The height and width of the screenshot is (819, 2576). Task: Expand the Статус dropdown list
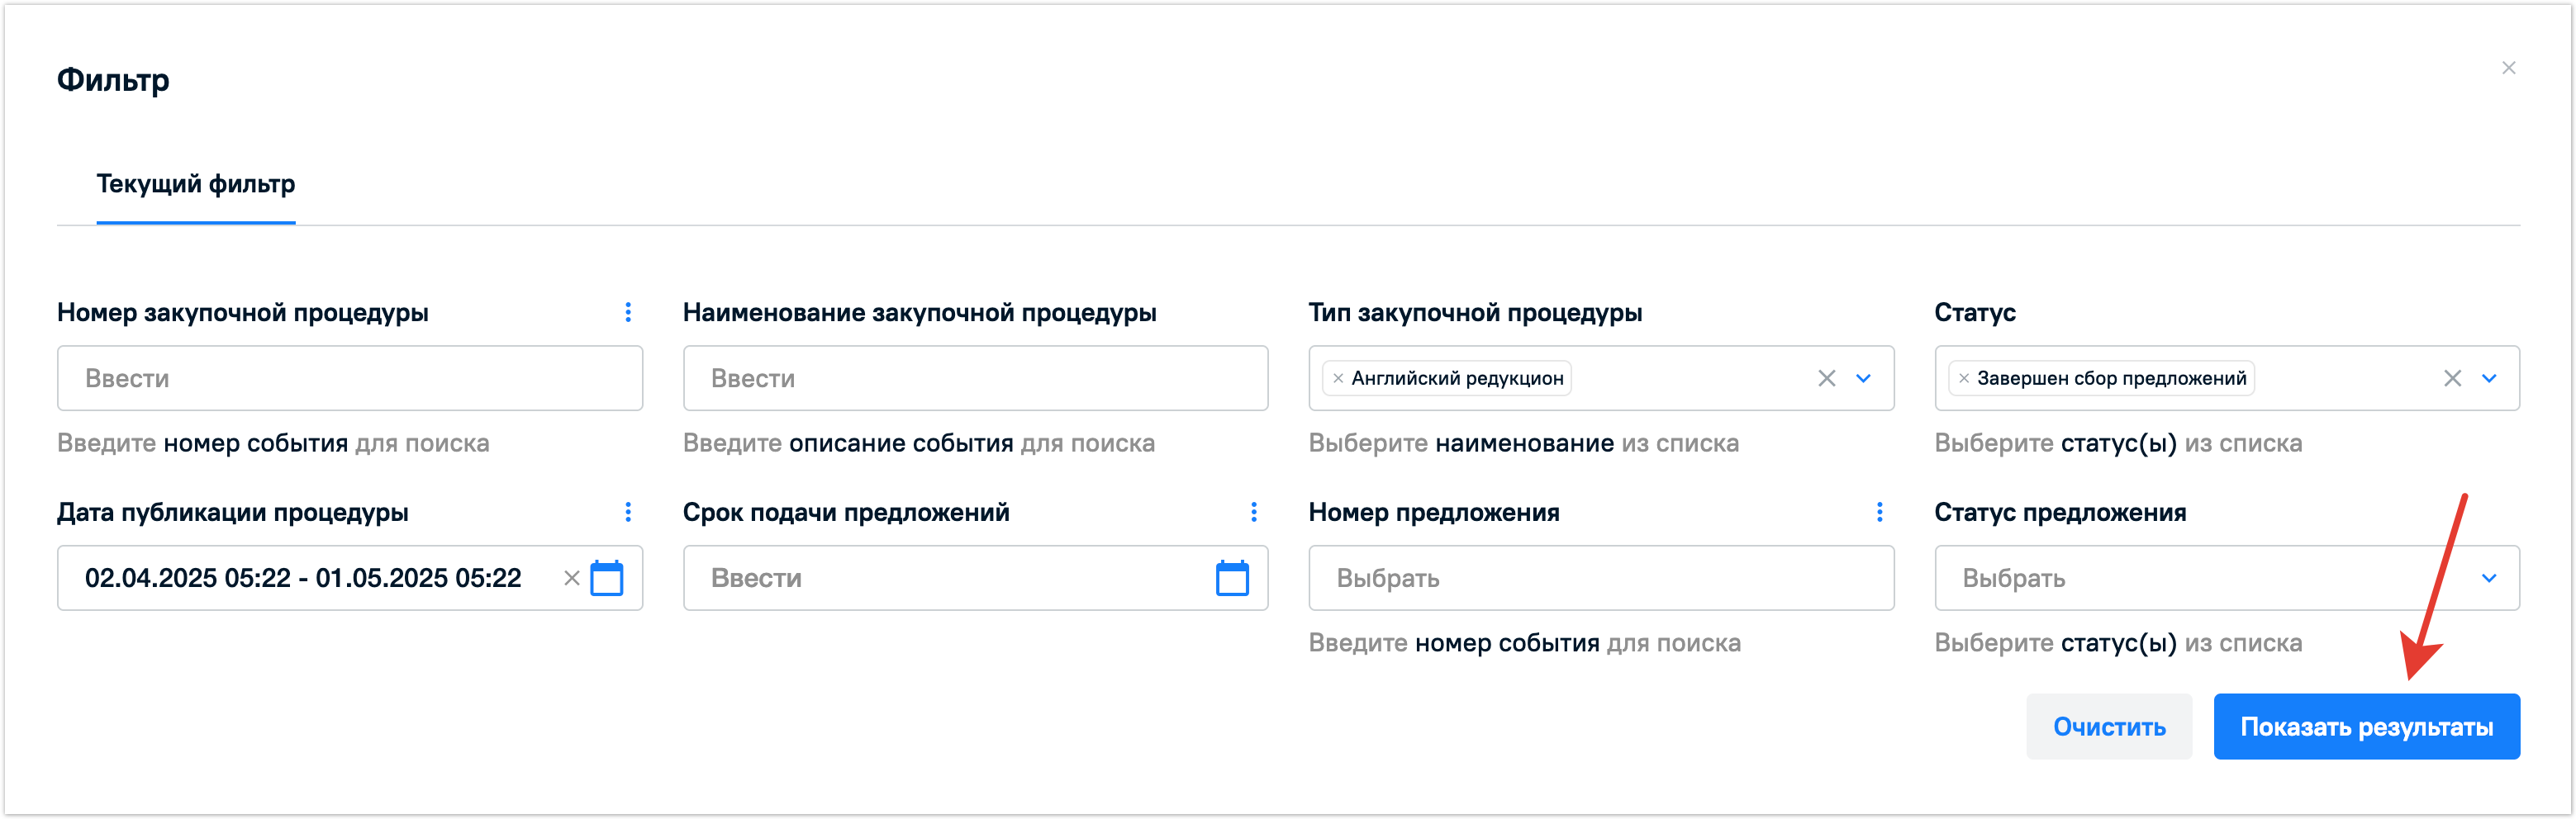[2489, 378]
